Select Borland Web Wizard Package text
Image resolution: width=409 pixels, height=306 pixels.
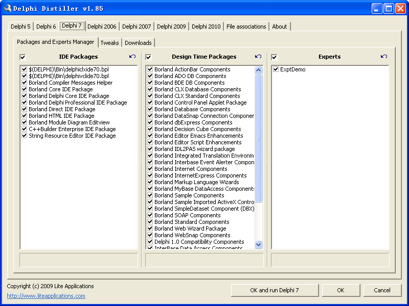190,228
